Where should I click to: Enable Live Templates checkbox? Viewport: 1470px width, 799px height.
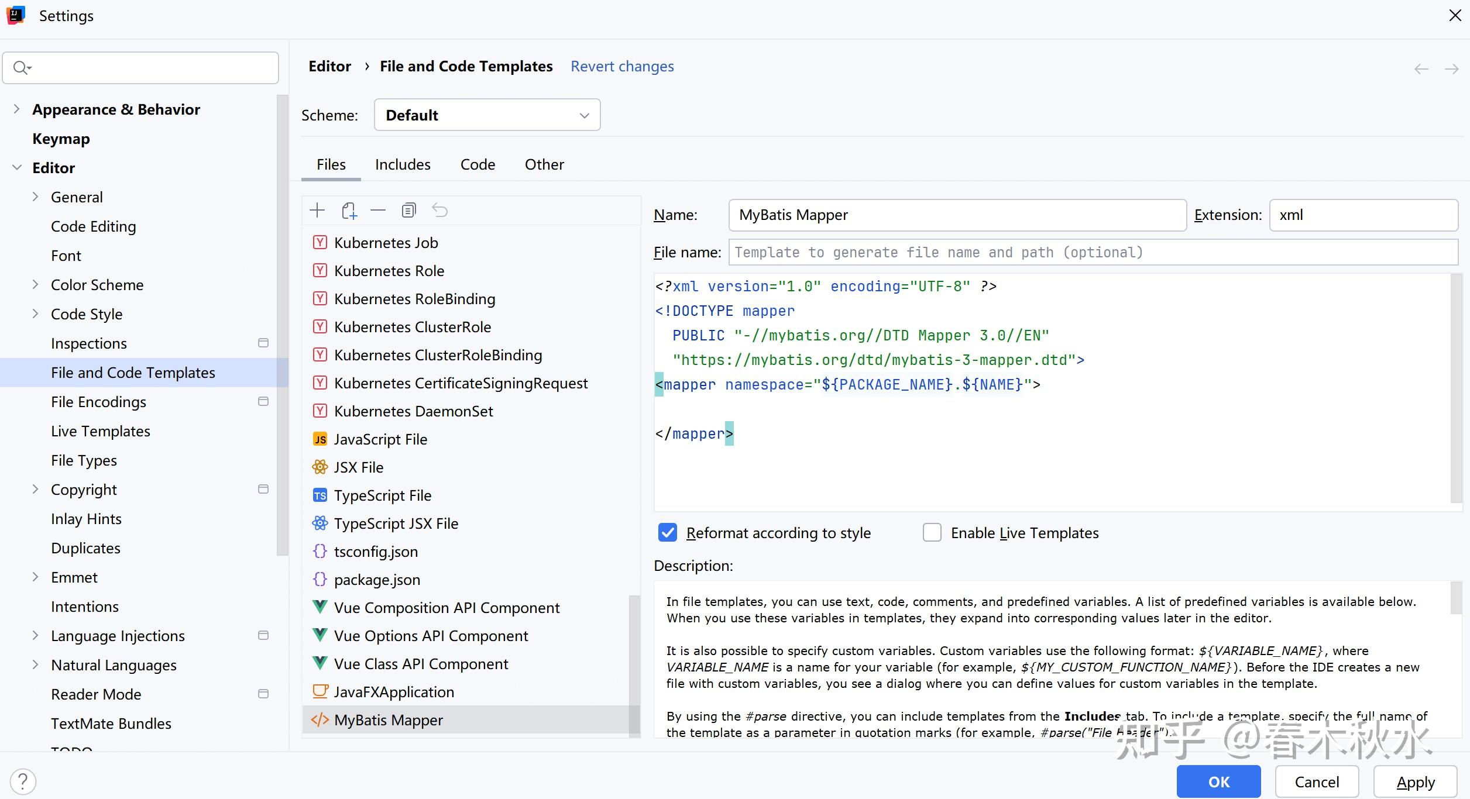[932, 533]
